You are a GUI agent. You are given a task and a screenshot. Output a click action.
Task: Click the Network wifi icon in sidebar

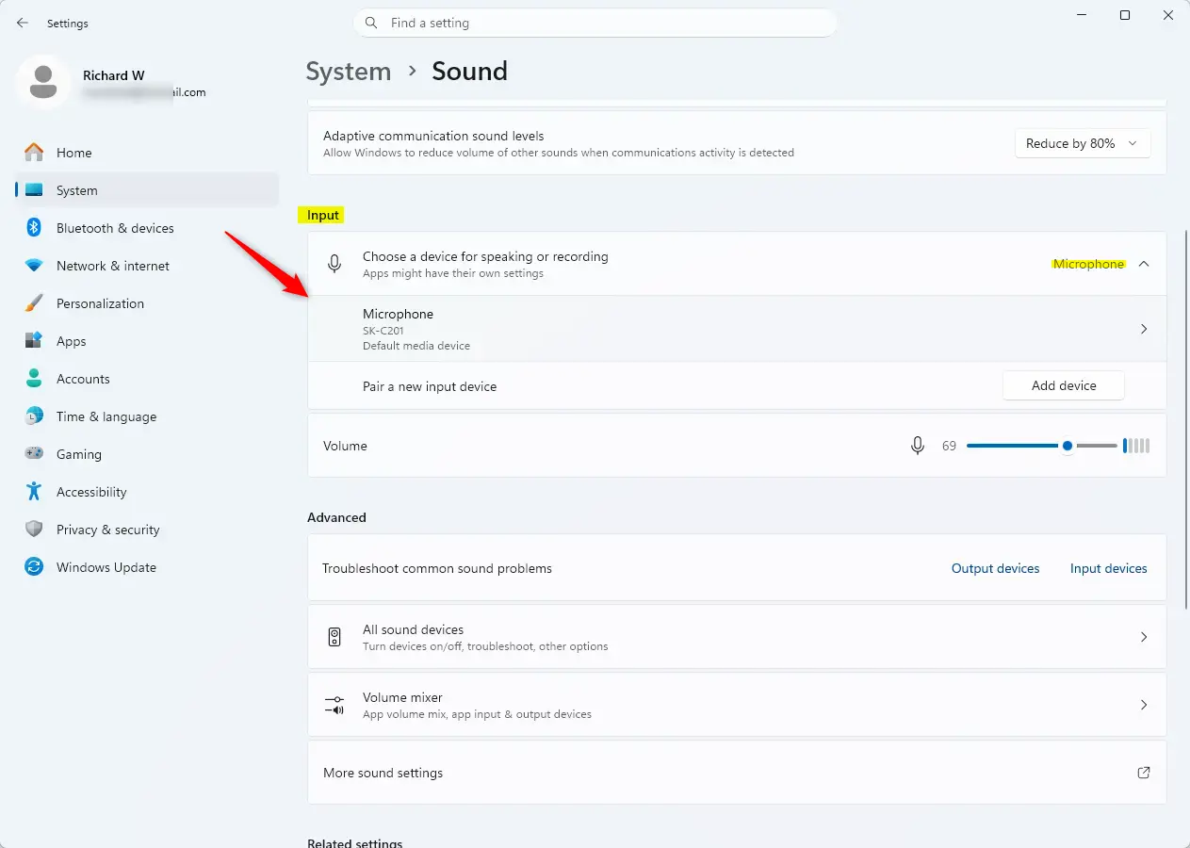tap(34, 266)
